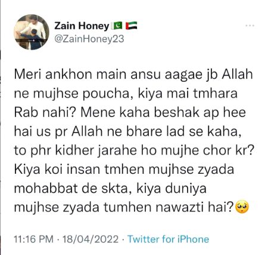The height and width of the screenshot is (255, 268).
Task: Click the UAE flag emoji beside name
Action: click(x=131, y=26)
